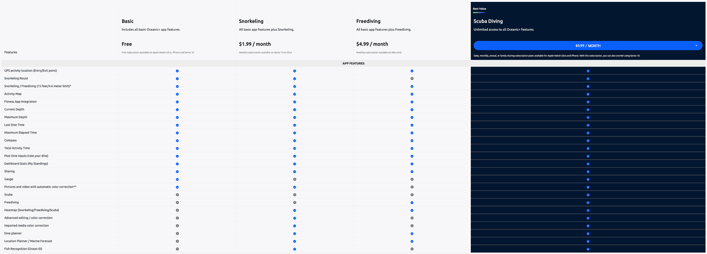The width and height of the screenshot is (707, 254).
Task: Click Imported media color correction label
Action: click(x=26, y=226)
